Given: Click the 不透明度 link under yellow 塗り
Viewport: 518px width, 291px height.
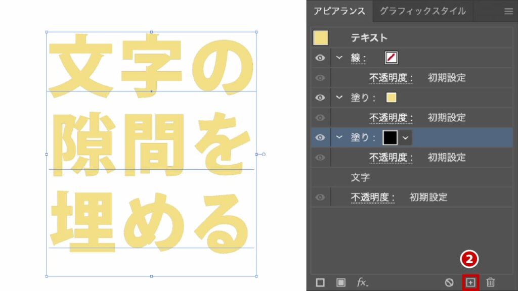Looking at the screenshot, I should [391, 118].
